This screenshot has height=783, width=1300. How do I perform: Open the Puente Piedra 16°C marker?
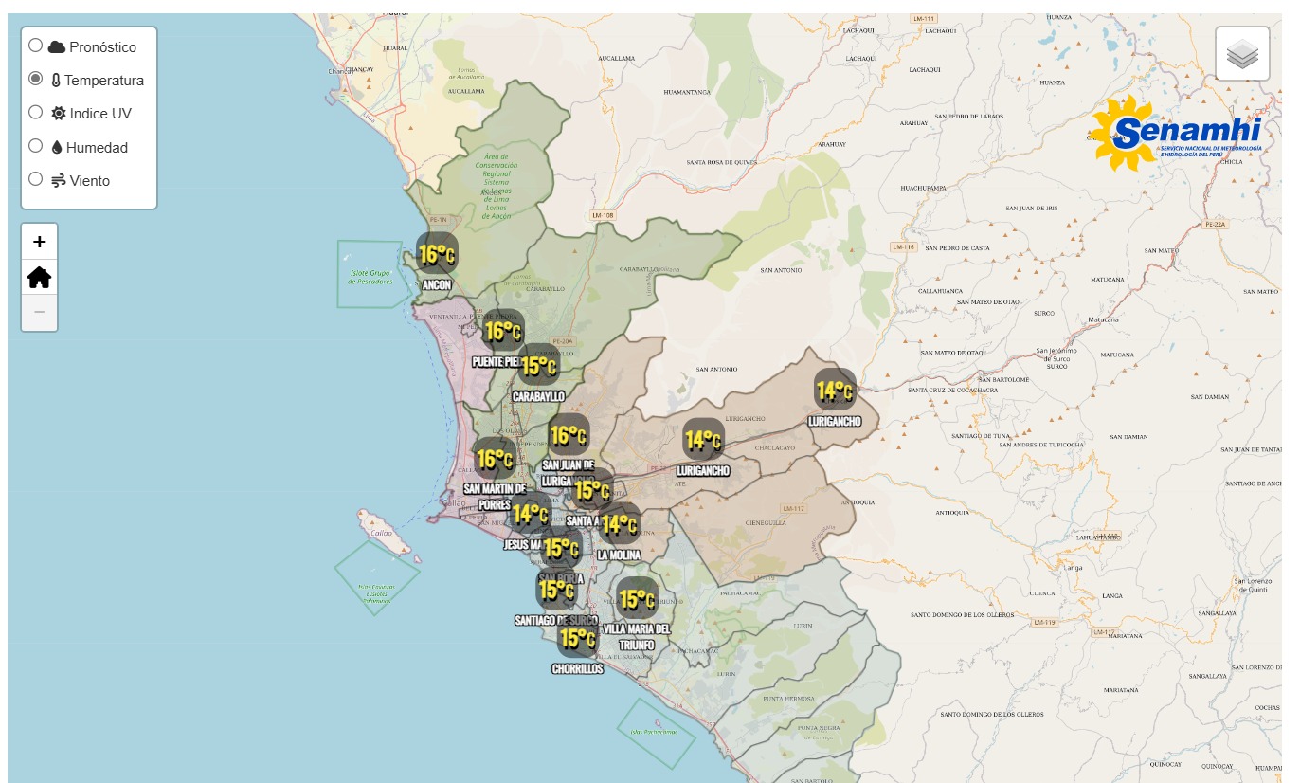click(503, 331)
